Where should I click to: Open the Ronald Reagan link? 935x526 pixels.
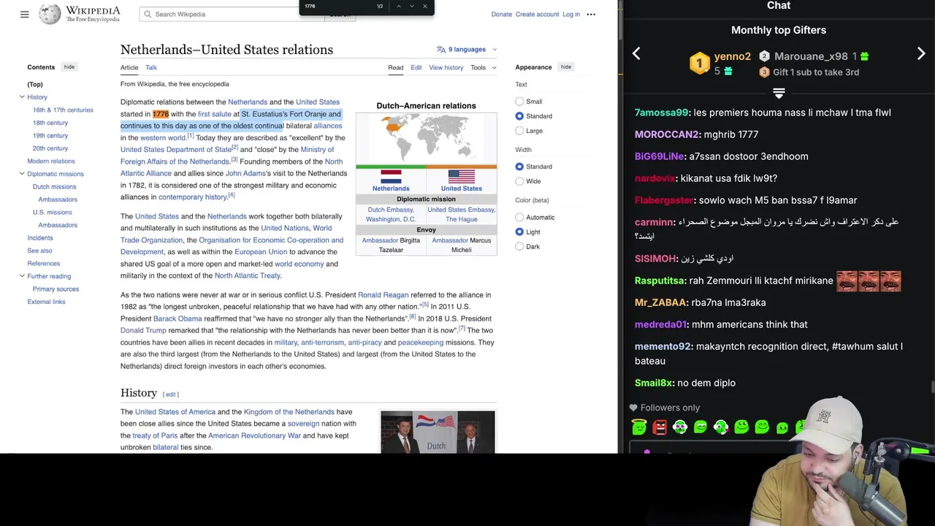[x=383, y=295]
